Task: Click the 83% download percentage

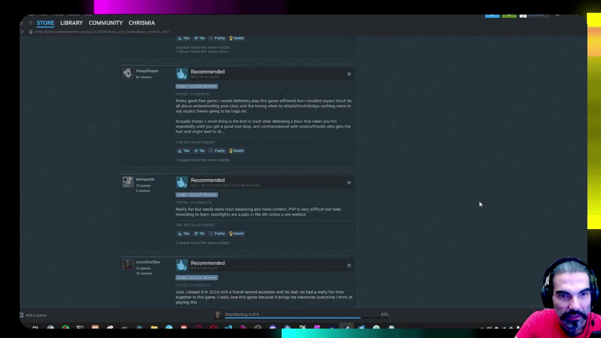Action: (x=385, y=315)
